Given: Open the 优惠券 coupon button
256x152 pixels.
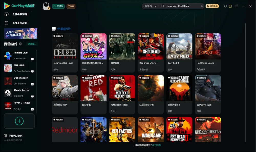Looking at the screenshot, I should (x=71, y=6).
